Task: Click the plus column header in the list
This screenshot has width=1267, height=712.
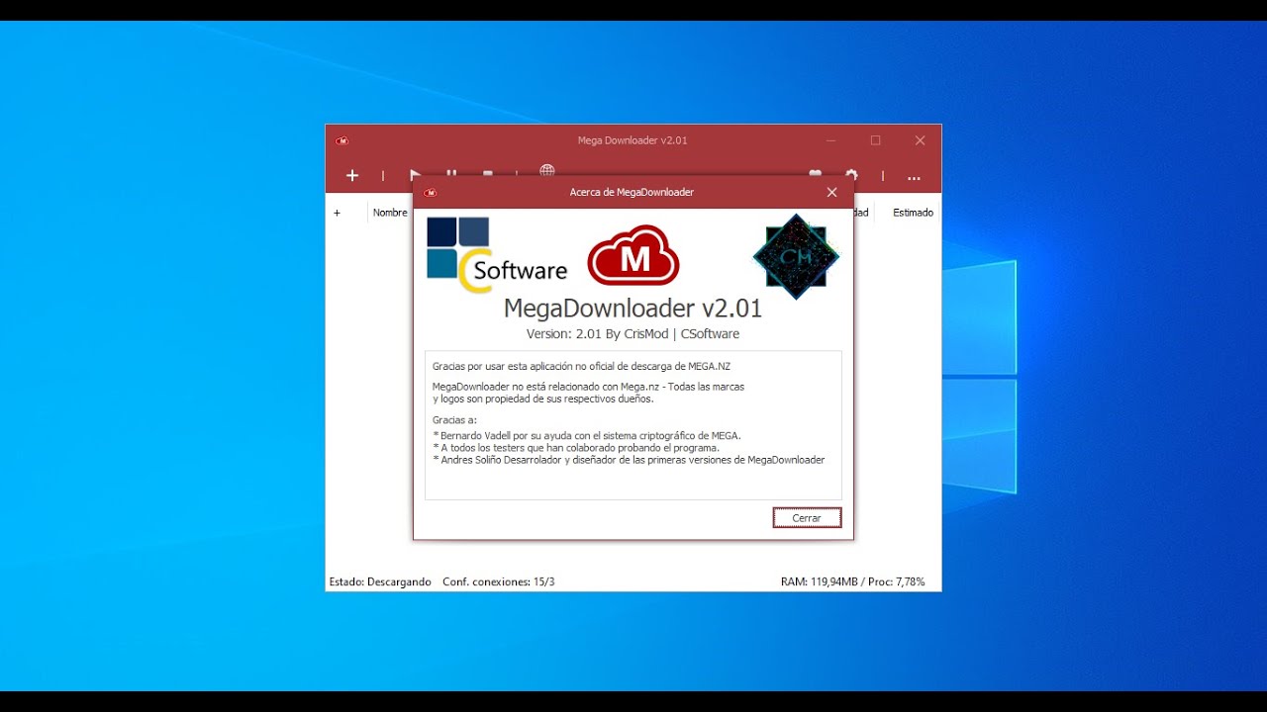Action: [337, 213]
